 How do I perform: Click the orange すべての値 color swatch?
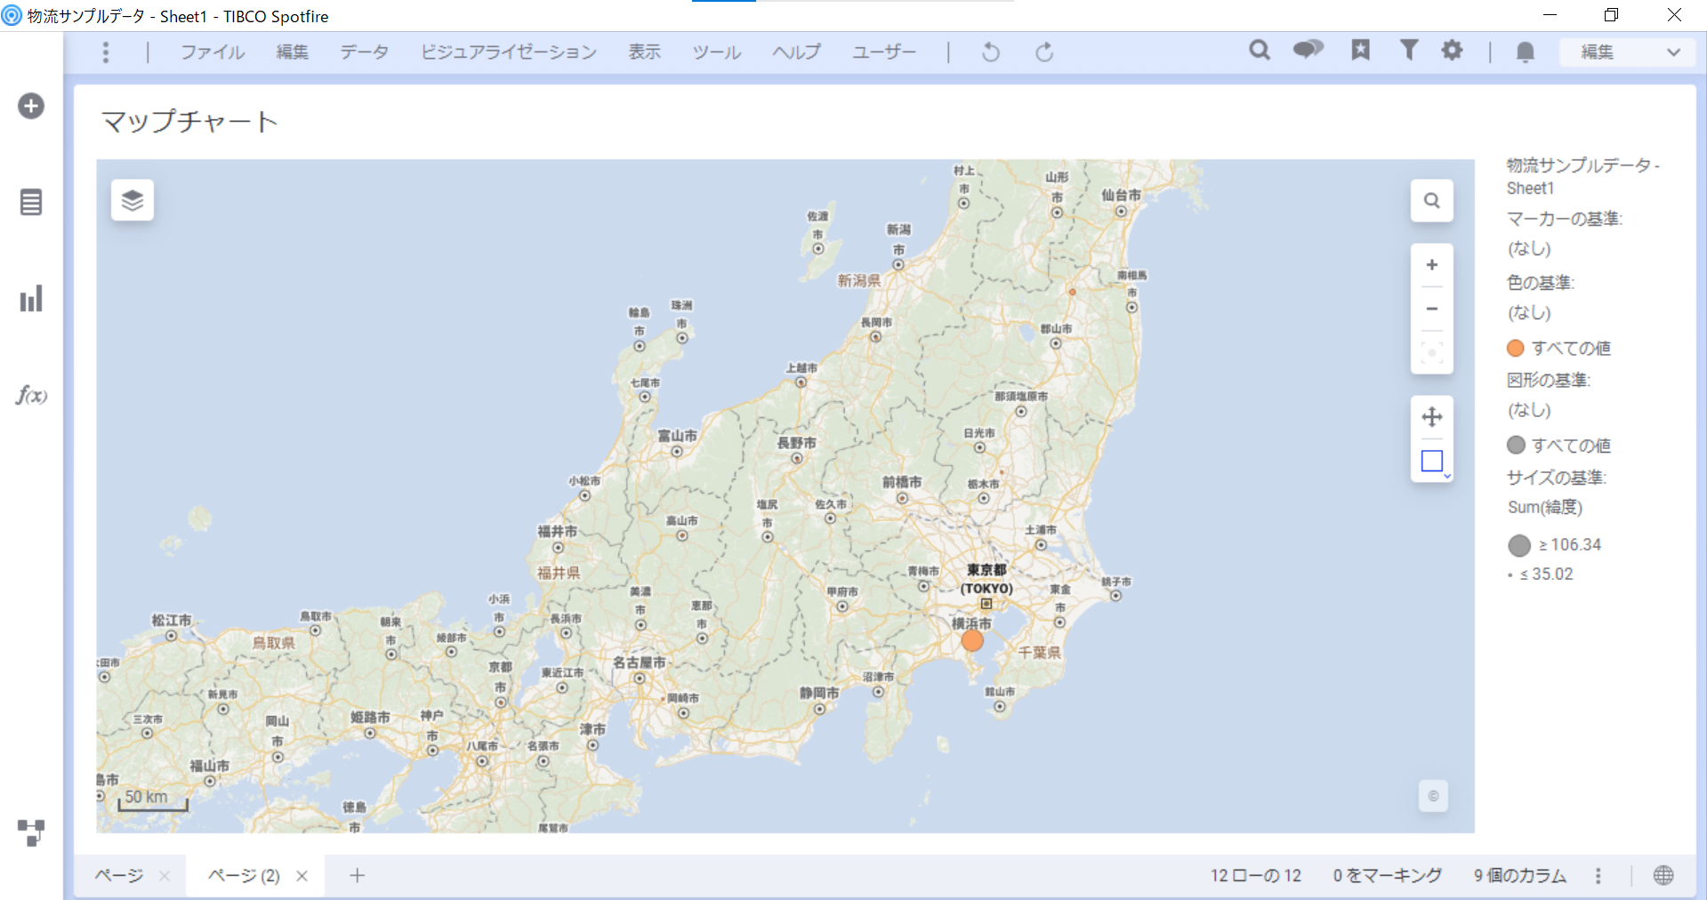click(1515, 348)
